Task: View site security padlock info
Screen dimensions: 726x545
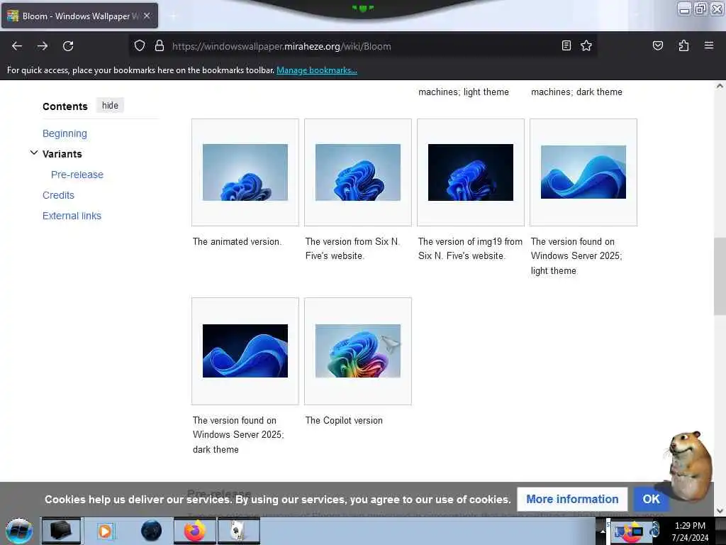Action: click(160, 45)
